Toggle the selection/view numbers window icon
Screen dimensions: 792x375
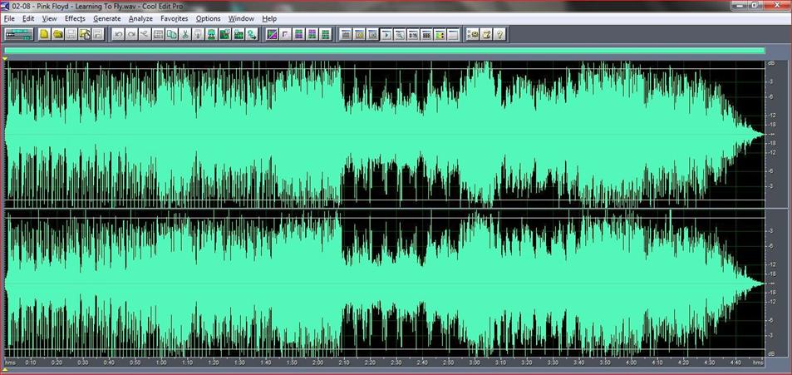click(x=426, y=34)
